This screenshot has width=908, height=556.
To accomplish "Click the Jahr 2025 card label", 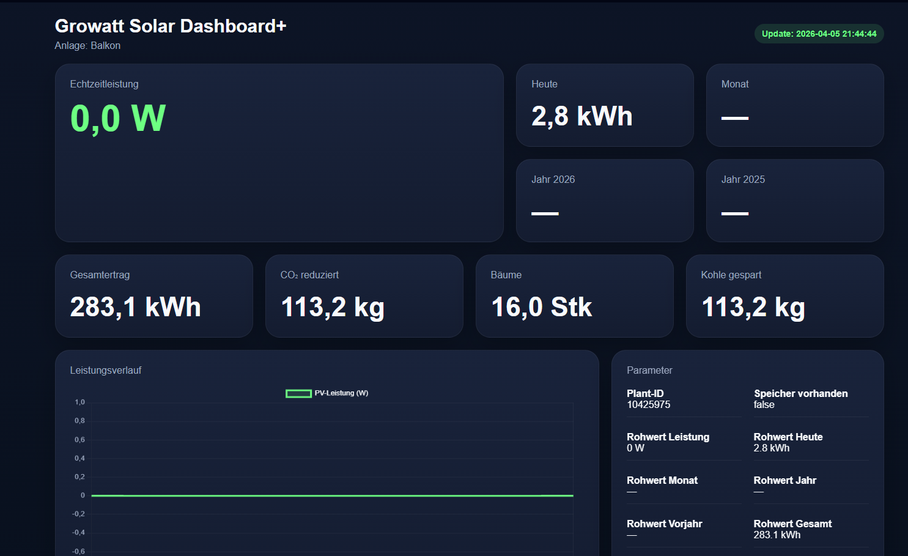I will click(743, 180).
